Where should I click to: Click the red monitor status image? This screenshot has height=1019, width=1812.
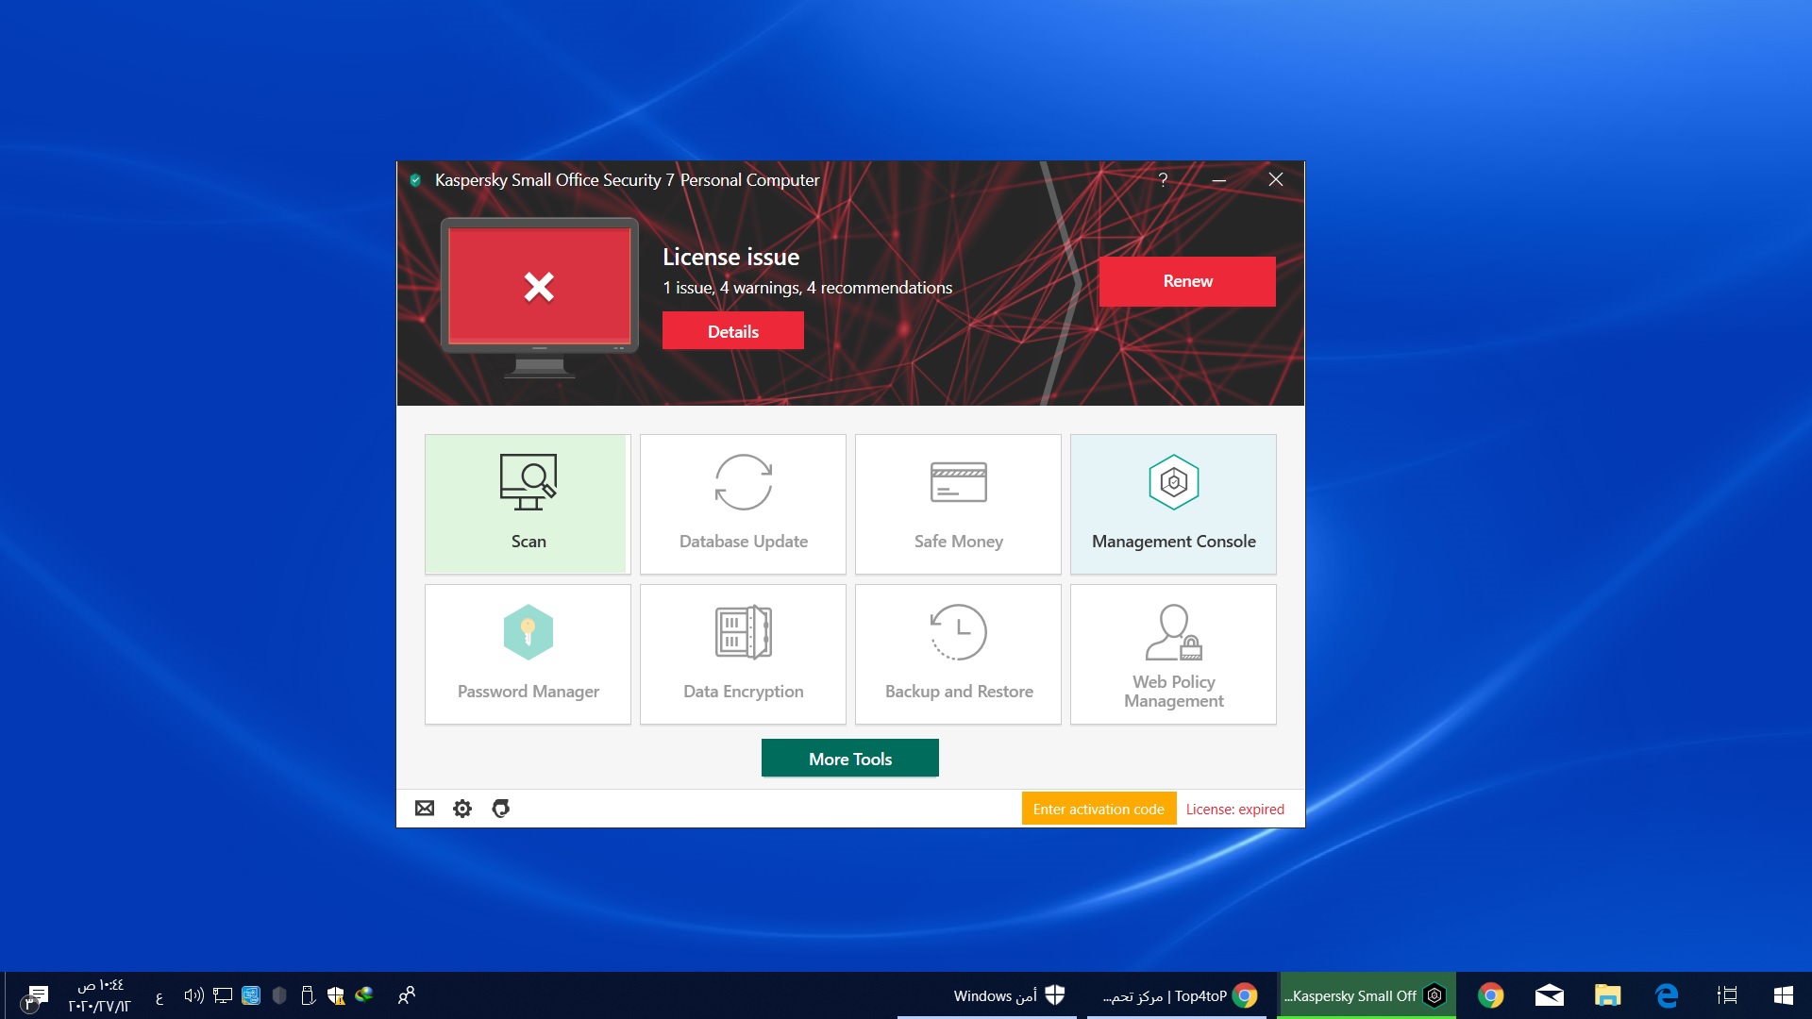coord(540,297)
